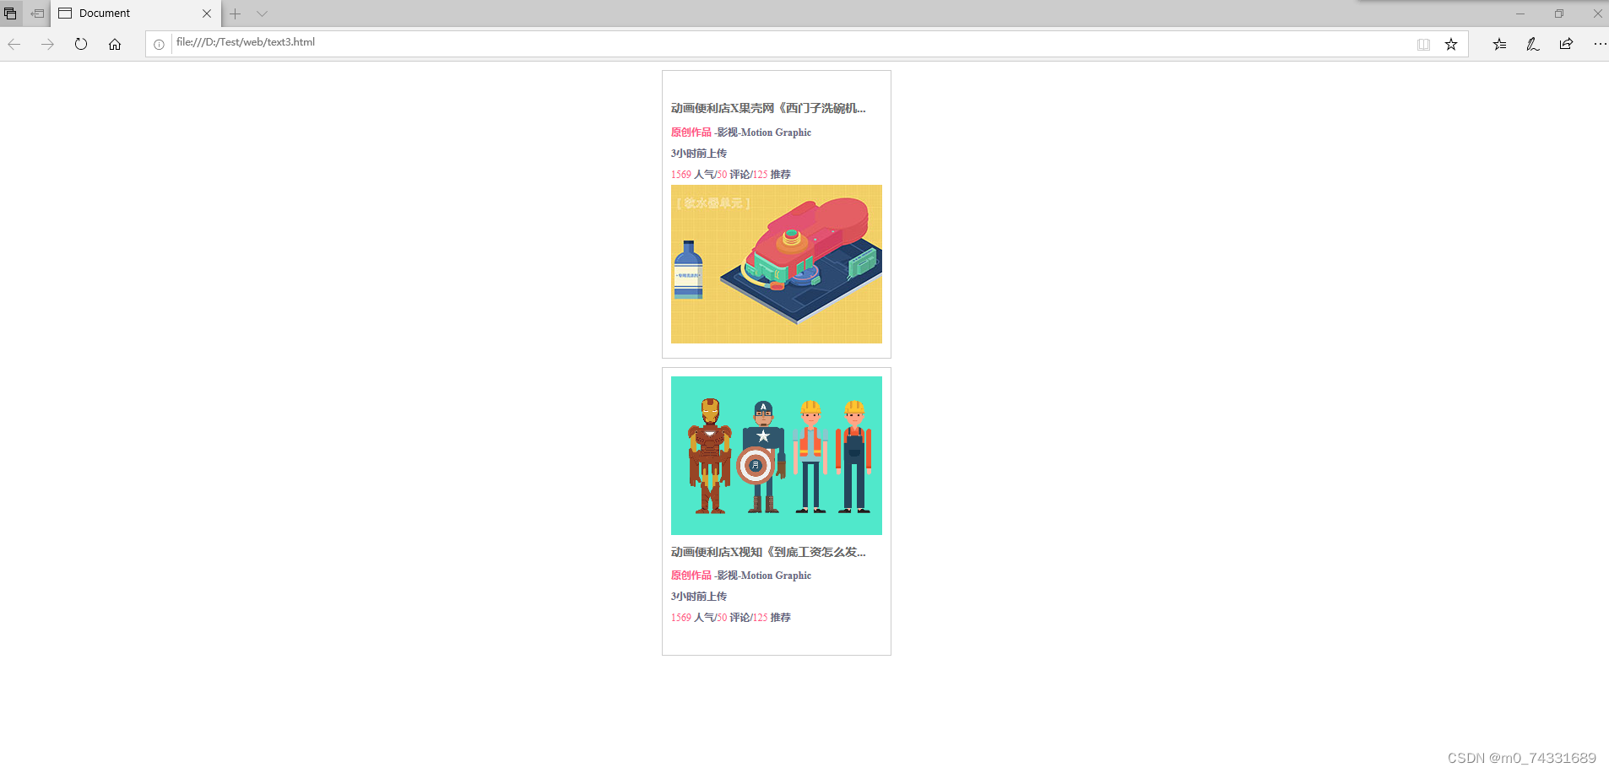Open title 动画便利店X果壳网《西门子洗碗机...

point(768,108)
